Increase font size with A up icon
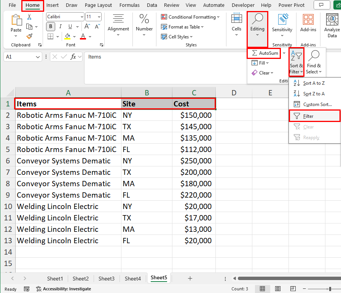The height and width of the screenshot is (293, 341). click(x=87, y=27)
